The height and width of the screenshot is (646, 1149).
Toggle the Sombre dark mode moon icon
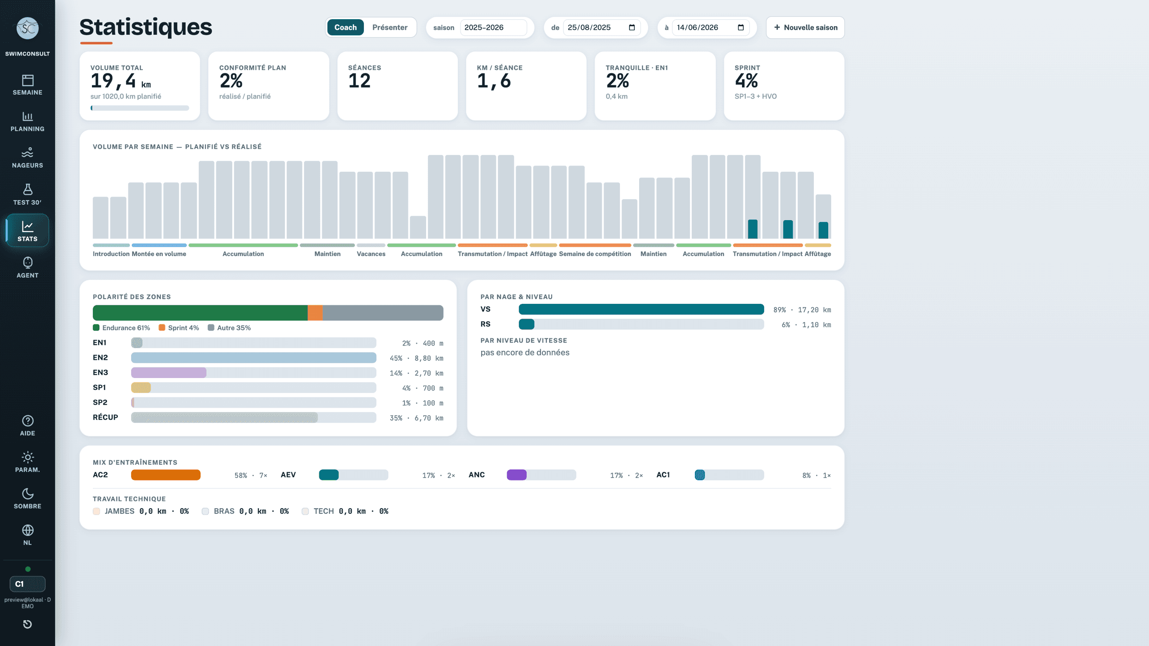[28, 493]
